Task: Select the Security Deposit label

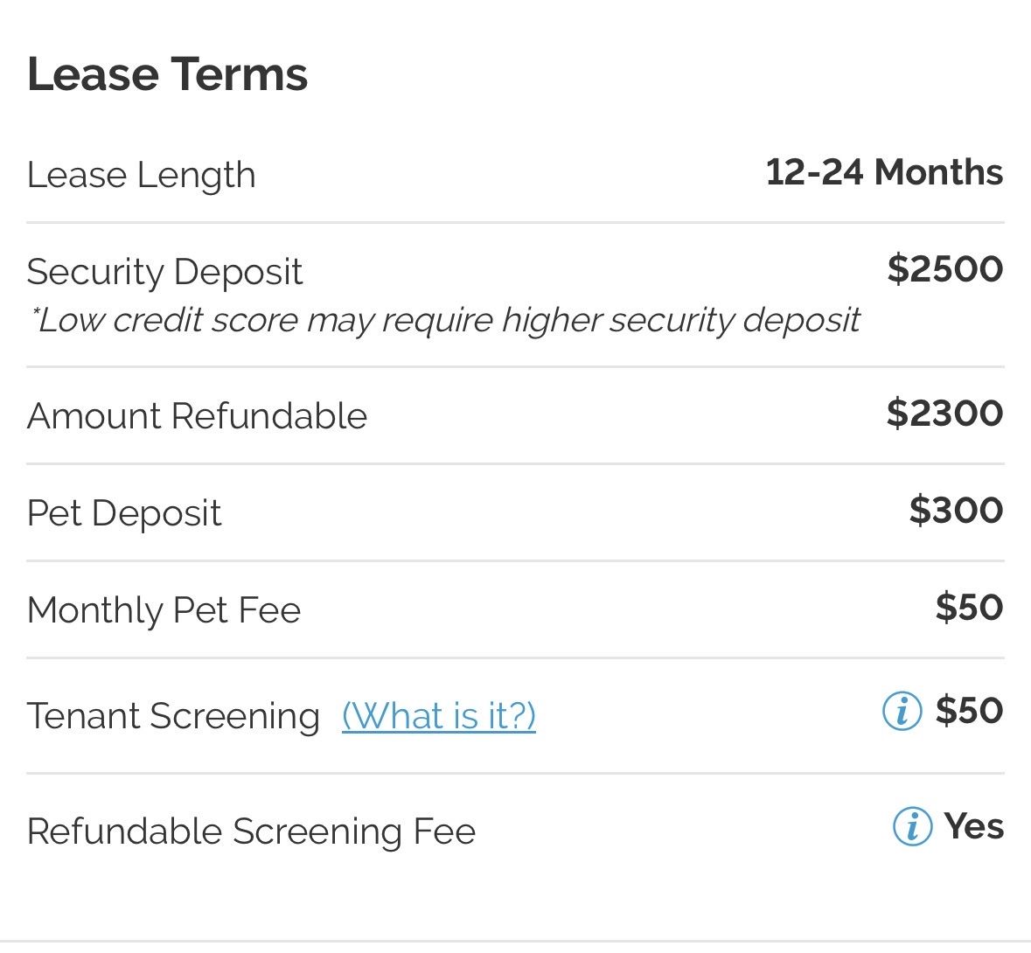Action: (164, 272)
